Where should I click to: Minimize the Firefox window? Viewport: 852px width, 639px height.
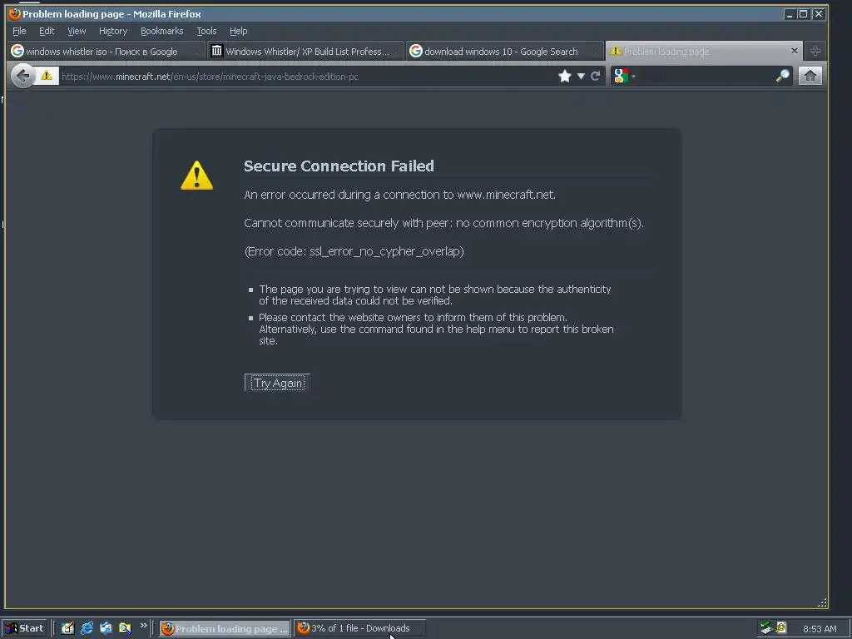pos(790,14)
